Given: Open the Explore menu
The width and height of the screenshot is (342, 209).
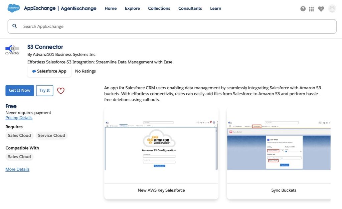Looking at the screenshot, I should point(132,8).
